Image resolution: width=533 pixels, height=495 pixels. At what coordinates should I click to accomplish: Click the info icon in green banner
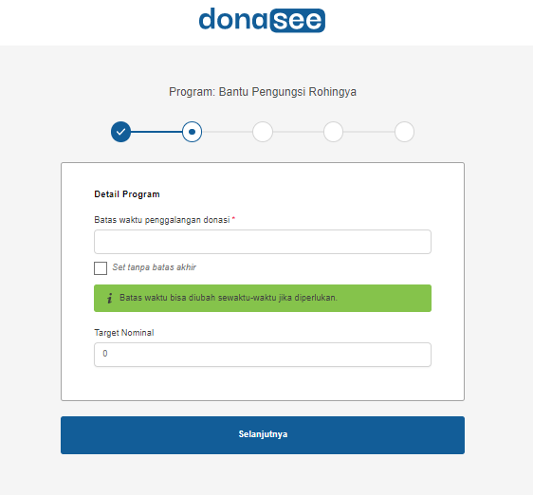pos(109,298)
